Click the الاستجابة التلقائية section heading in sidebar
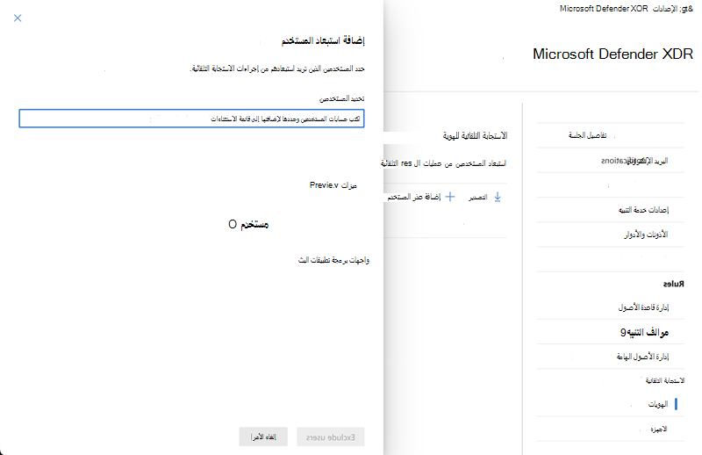Screen dimensions: 702x455 pyautogui.click(x=665, y=380)
